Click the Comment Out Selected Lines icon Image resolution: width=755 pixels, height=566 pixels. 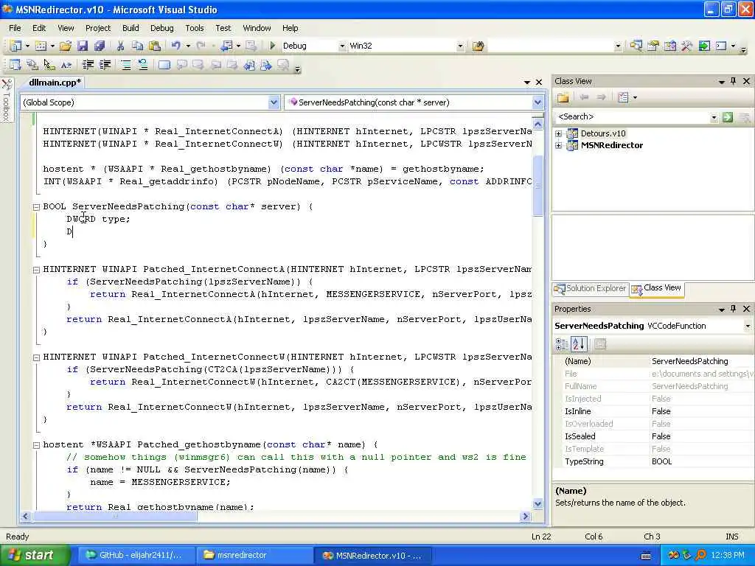(x=126, y=65)
